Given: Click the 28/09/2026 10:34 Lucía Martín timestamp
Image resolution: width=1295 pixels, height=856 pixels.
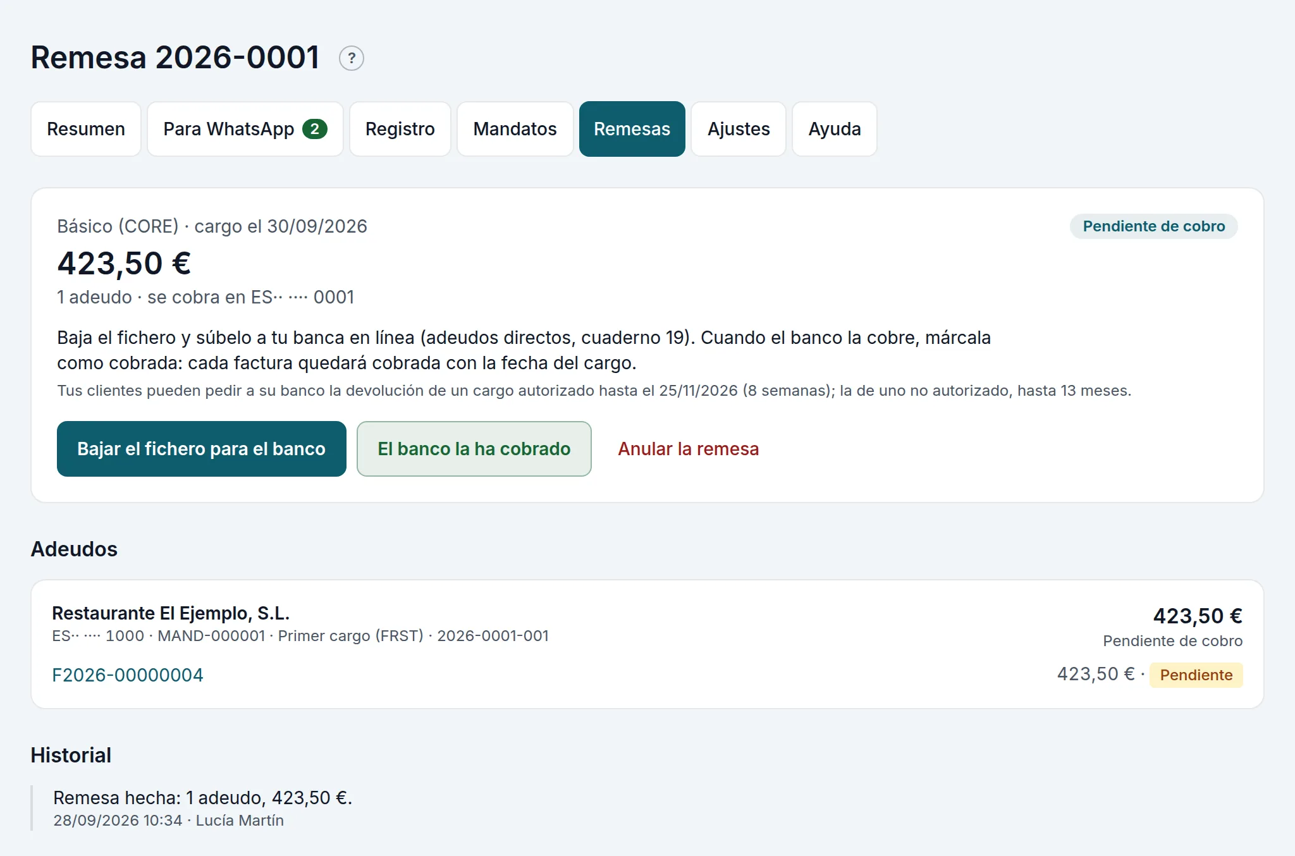Looking at the screenshot, I should coord(169,821).
